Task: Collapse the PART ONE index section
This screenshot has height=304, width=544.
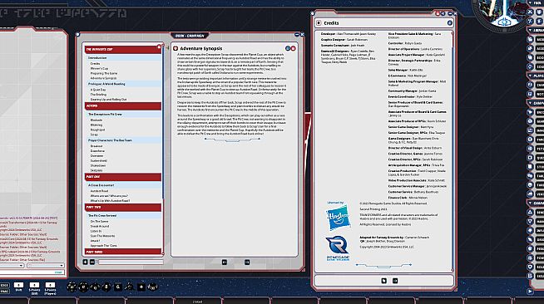Action: click(x=123, y=177)
